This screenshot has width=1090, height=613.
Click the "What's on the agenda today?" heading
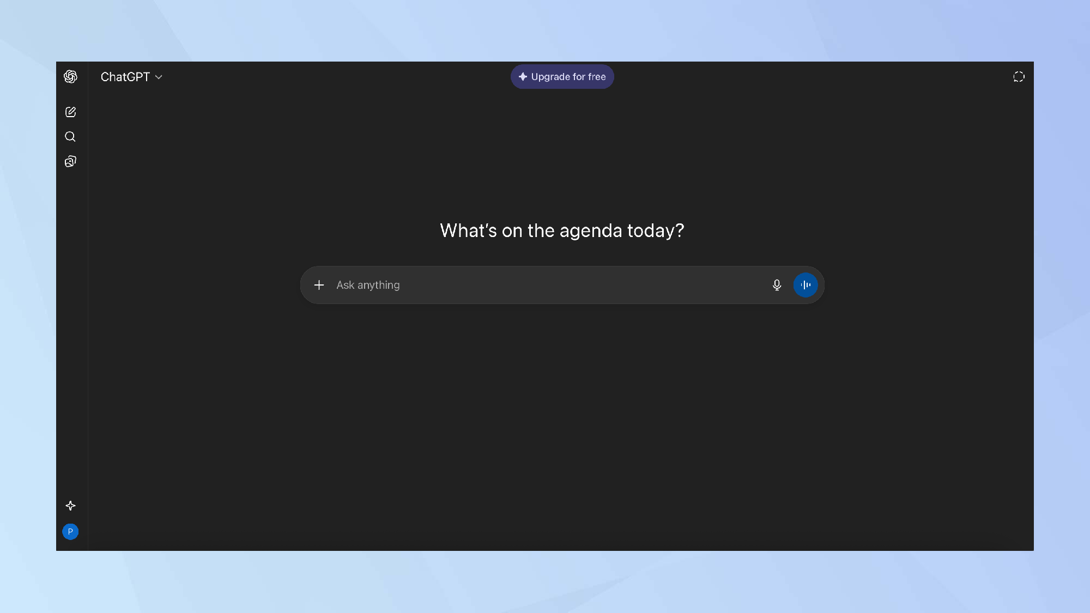562,230
